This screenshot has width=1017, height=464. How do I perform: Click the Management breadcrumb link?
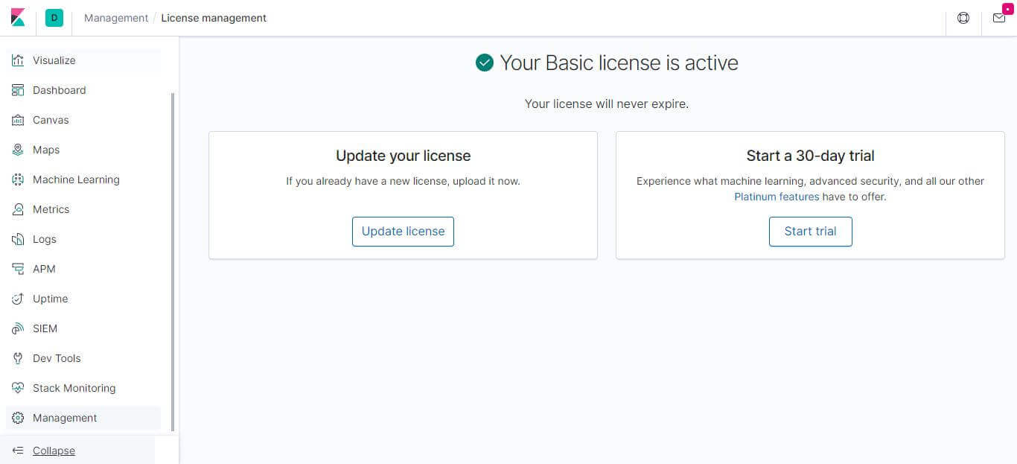tap(115, 17)
